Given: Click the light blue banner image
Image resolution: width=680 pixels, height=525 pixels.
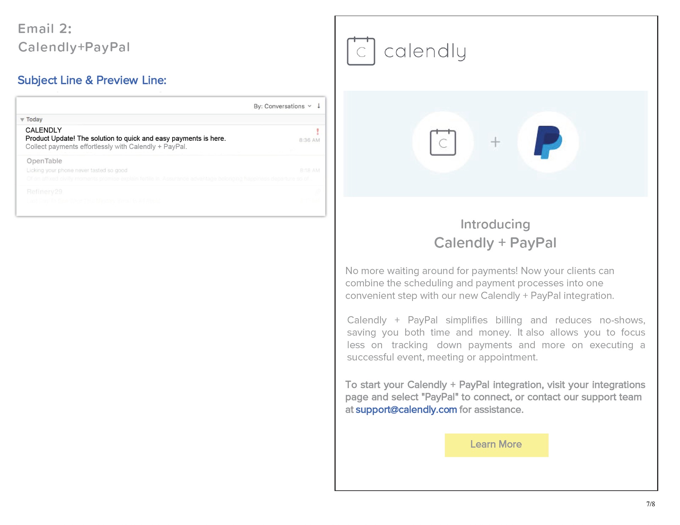Looking at the screenshot, I should [x=495, y=144].
